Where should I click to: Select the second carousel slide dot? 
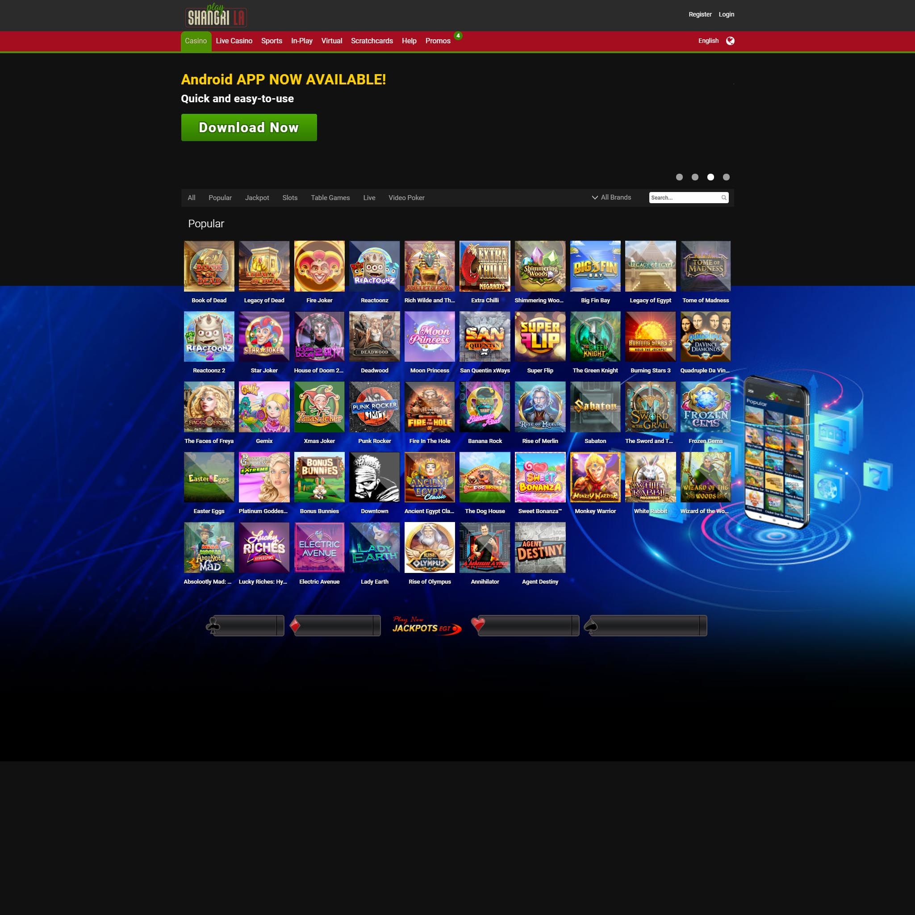tap(695, 177)
